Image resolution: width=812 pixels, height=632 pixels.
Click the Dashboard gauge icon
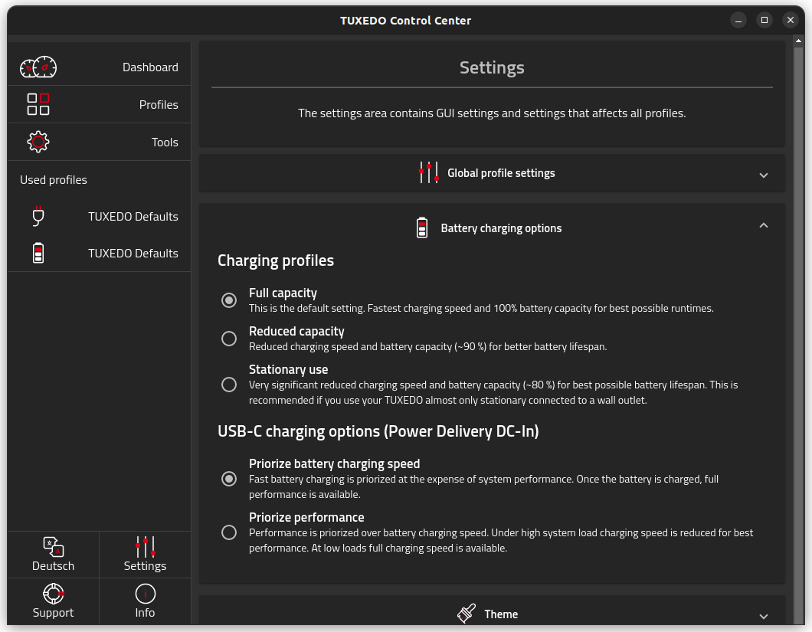pyautogui.click(x=38, y=67)
